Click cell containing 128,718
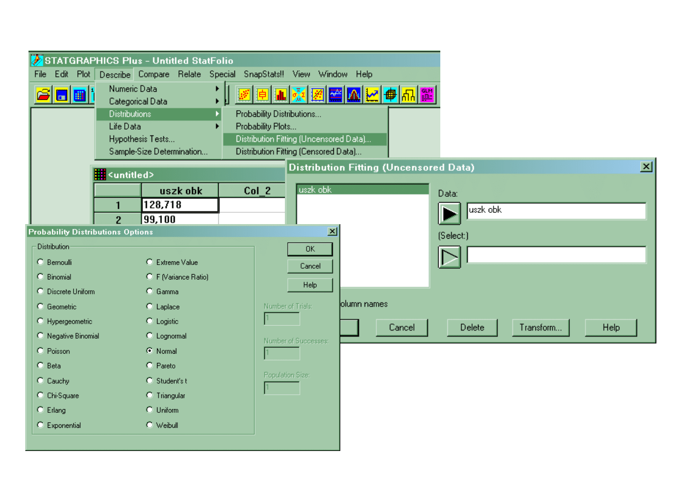Image resolution: width=679 pixels, height=480 pixels. 180,205
